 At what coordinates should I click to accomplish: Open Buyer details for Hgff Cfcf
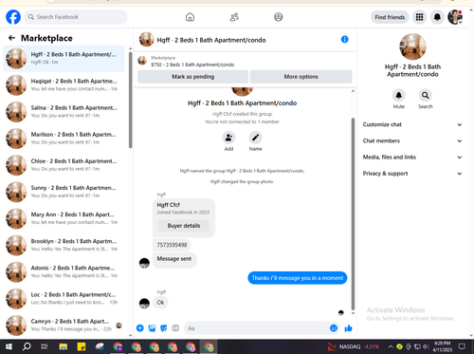(x=184, y=226)
